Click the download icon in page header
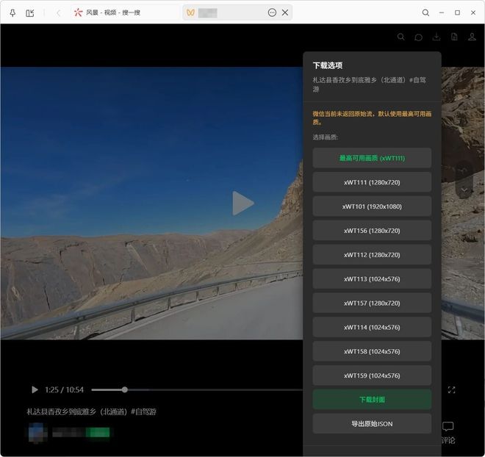This screenshot has height=457, width=485. coord(436,37)
